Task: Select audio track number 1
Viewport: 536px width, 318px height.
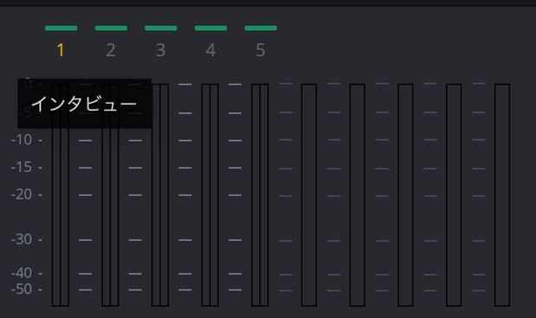Action: [x=61, y=50]
